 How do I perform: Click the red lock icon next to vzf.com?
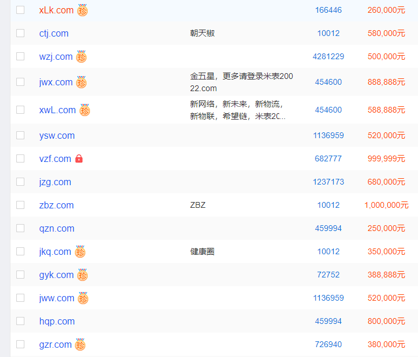(79, 158)
